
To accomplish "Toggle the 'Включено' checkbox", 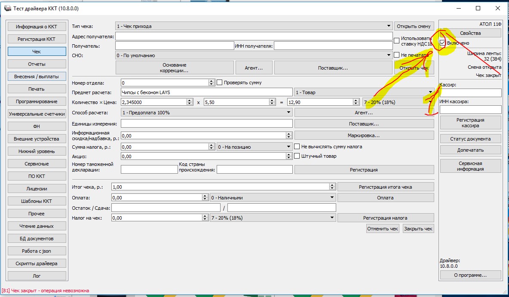I will pos(443,43).
